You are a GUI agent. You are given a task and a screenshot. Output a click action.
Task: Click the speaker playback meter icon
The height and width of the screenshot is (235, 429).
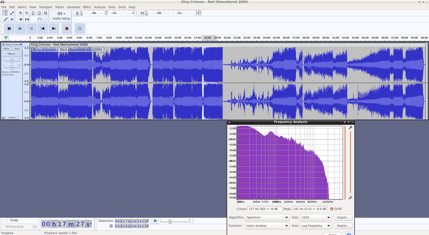tap(142, 13)
